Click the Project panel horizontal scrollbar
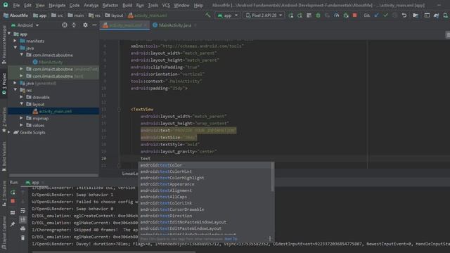The image size is (450, 253). pyautogui.click(x=53, y=175)
